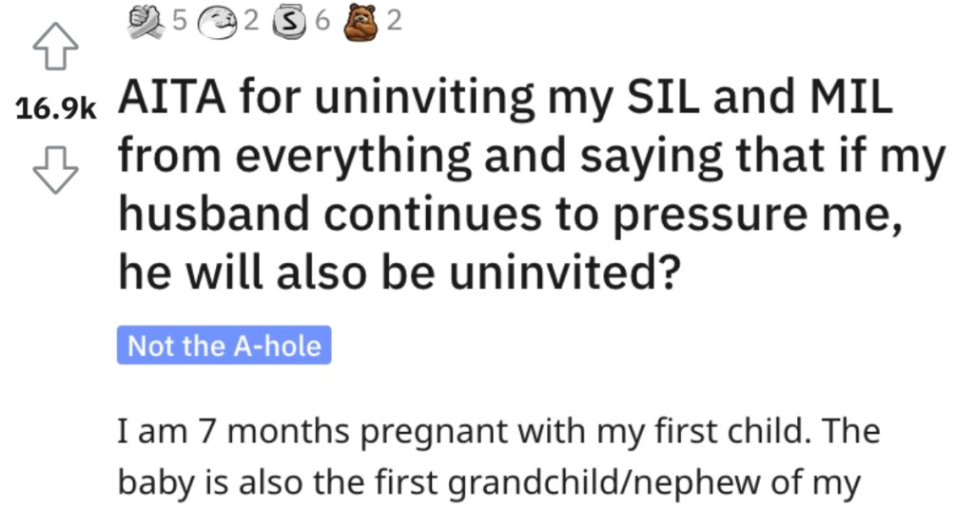Image resolution: width=974 pixels, height=508 pixels.
Task: Click the count 2 beside seal award
Action: coord(250,21)
